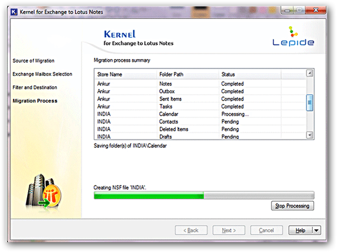Close the Kernel window
Image resolution: width=337 pixels, height=252 pixels.
coord(316,10)
